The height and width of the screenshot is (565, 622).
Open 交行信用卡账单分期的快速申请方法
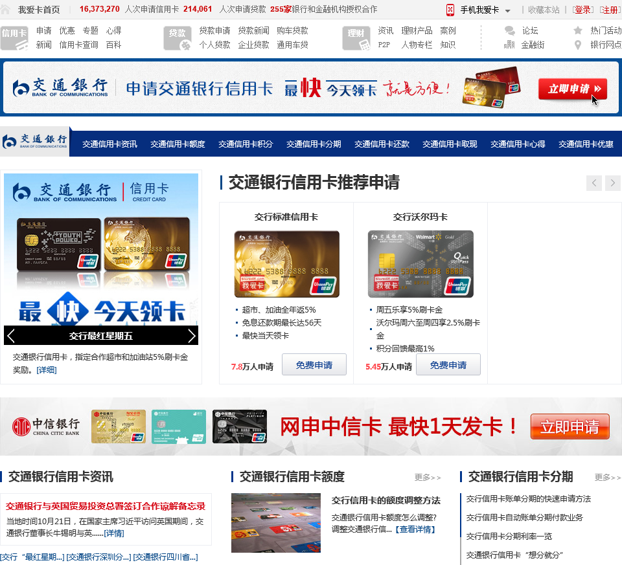[x=529, y=499]
